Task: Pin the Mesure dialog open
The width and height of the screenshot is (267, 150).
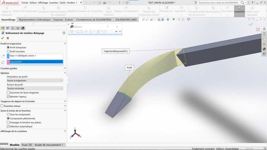Action: (x=116, y=31)
